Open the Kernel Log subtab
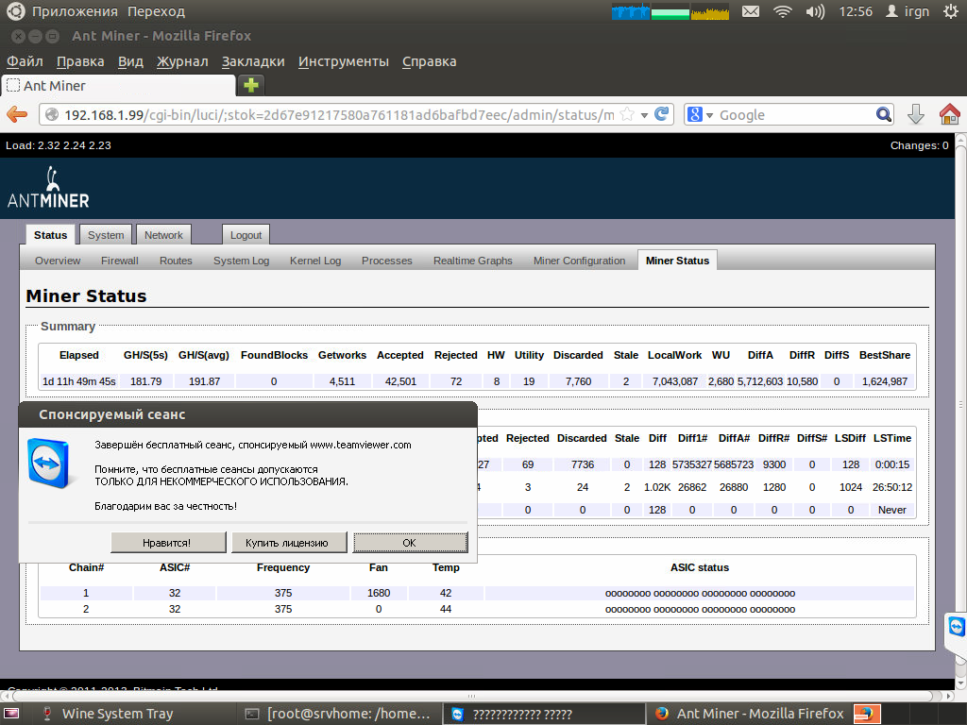 [315, 261]
